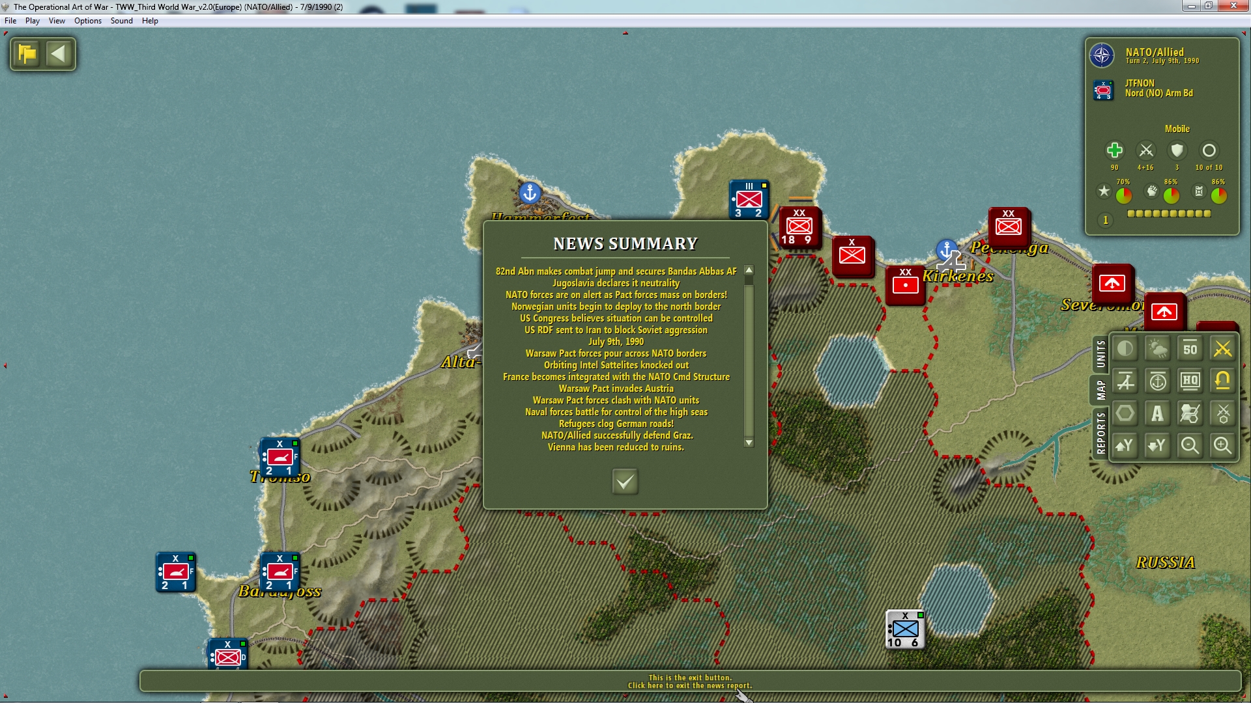Open the Options menu
Image resolution: width=1251 pixels, height=703 pixels.
point(88,21)
